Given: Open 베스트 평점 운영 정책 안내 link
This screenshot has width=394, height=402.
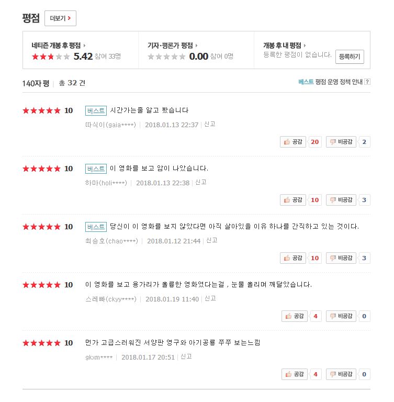Looking at the screenshot, I should click(331, 82).
